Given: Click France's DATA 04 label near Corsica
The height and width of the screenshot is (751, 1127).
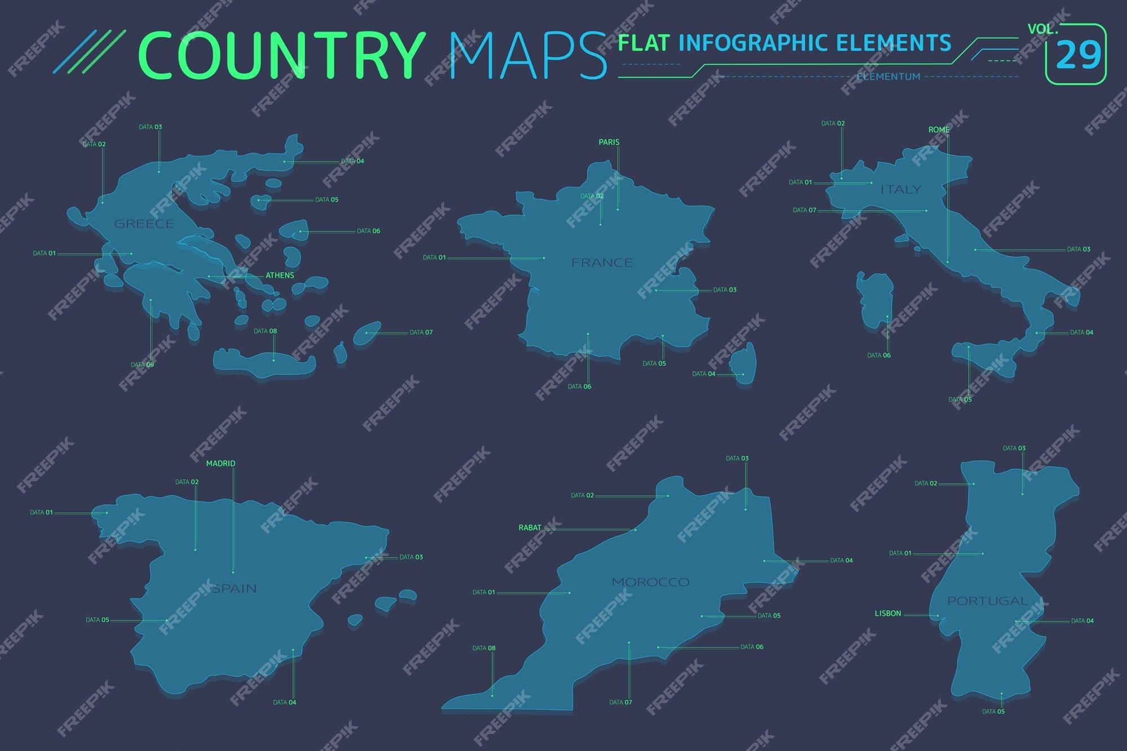Looking at the screenshot, I should pos(704,374).
